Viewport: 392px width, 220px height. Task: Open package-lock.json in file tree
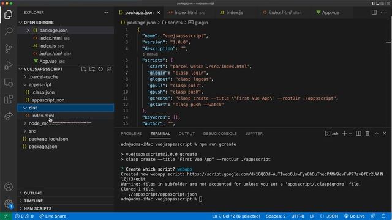click(66, 139)
